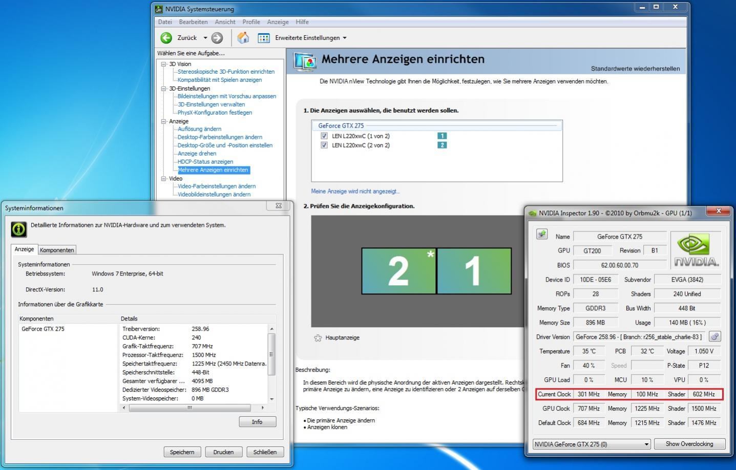736x470 pixels.
Task: Open the Ansicht menu
Action: pos(225,22)
